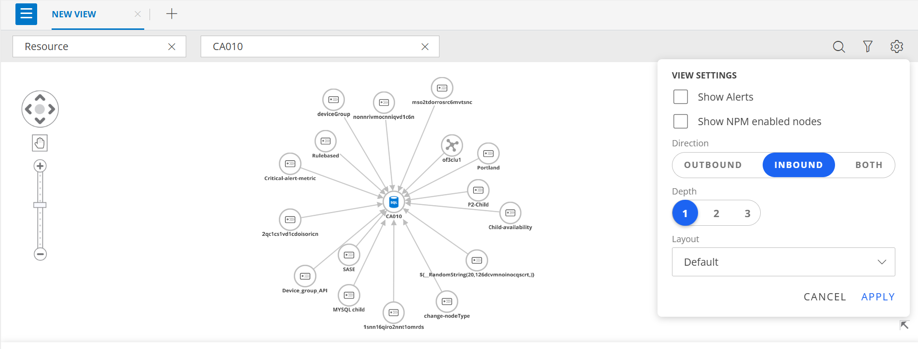This screenshot has height=349, width=918.
Task: Cancel the view settings changes
Action: pyautogui.click(x=824, y=297)
